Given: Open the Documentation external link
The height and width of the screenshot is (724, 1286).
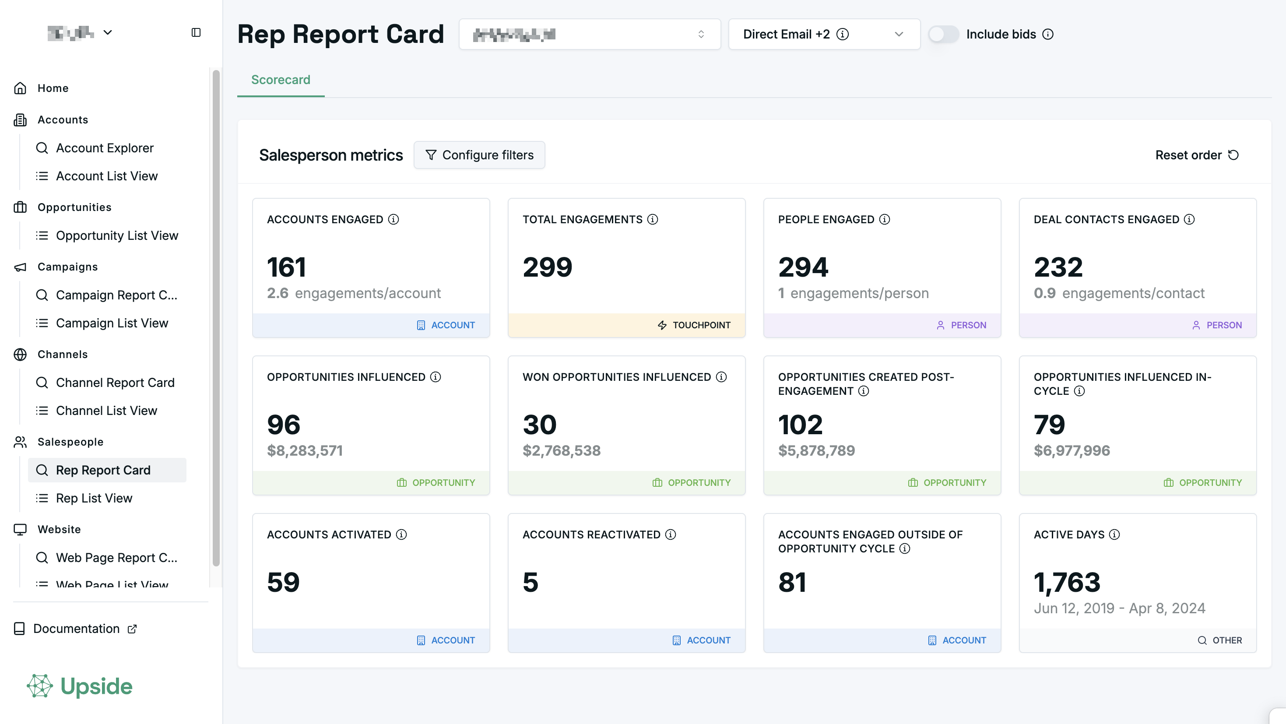Looking at the screenshot, I should click(76, 629).
